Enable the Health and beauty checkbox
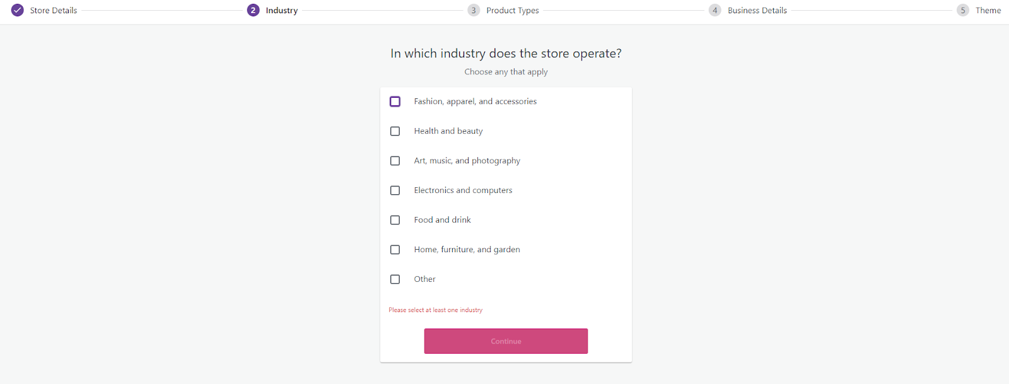The width and height of the screenshot is (1009, 384). click(x=395, y=131)
